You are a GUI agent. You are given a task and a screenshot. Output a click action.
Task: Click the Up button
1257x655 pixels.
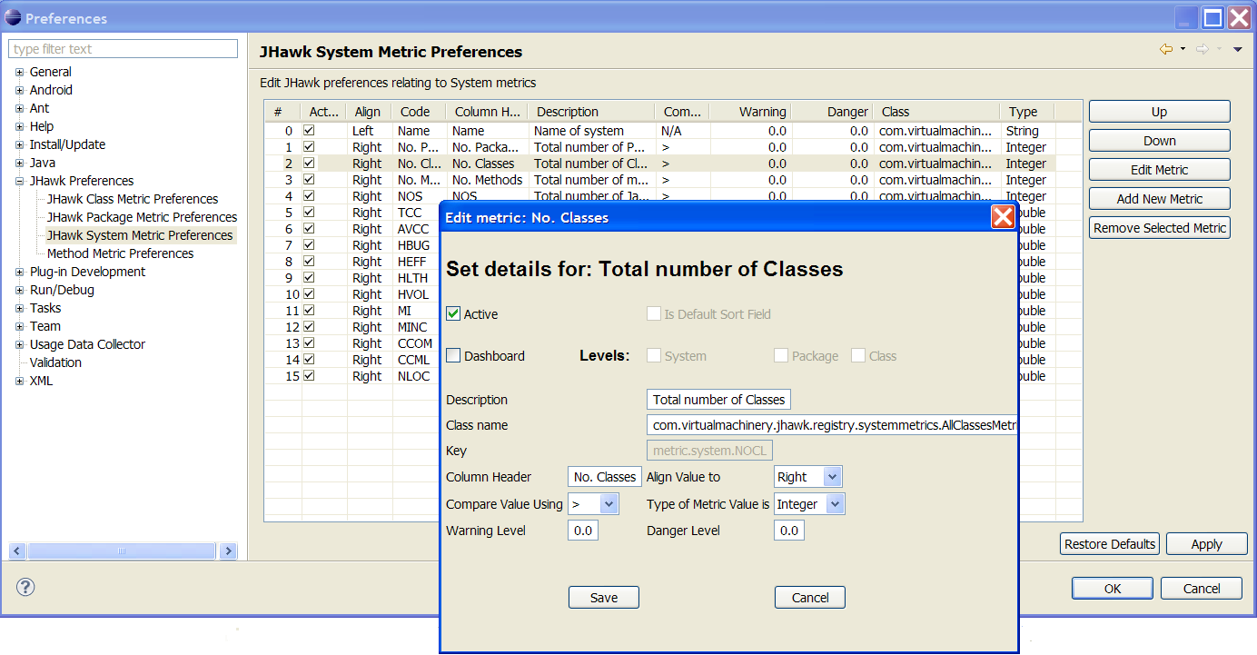coord(1159,112)
